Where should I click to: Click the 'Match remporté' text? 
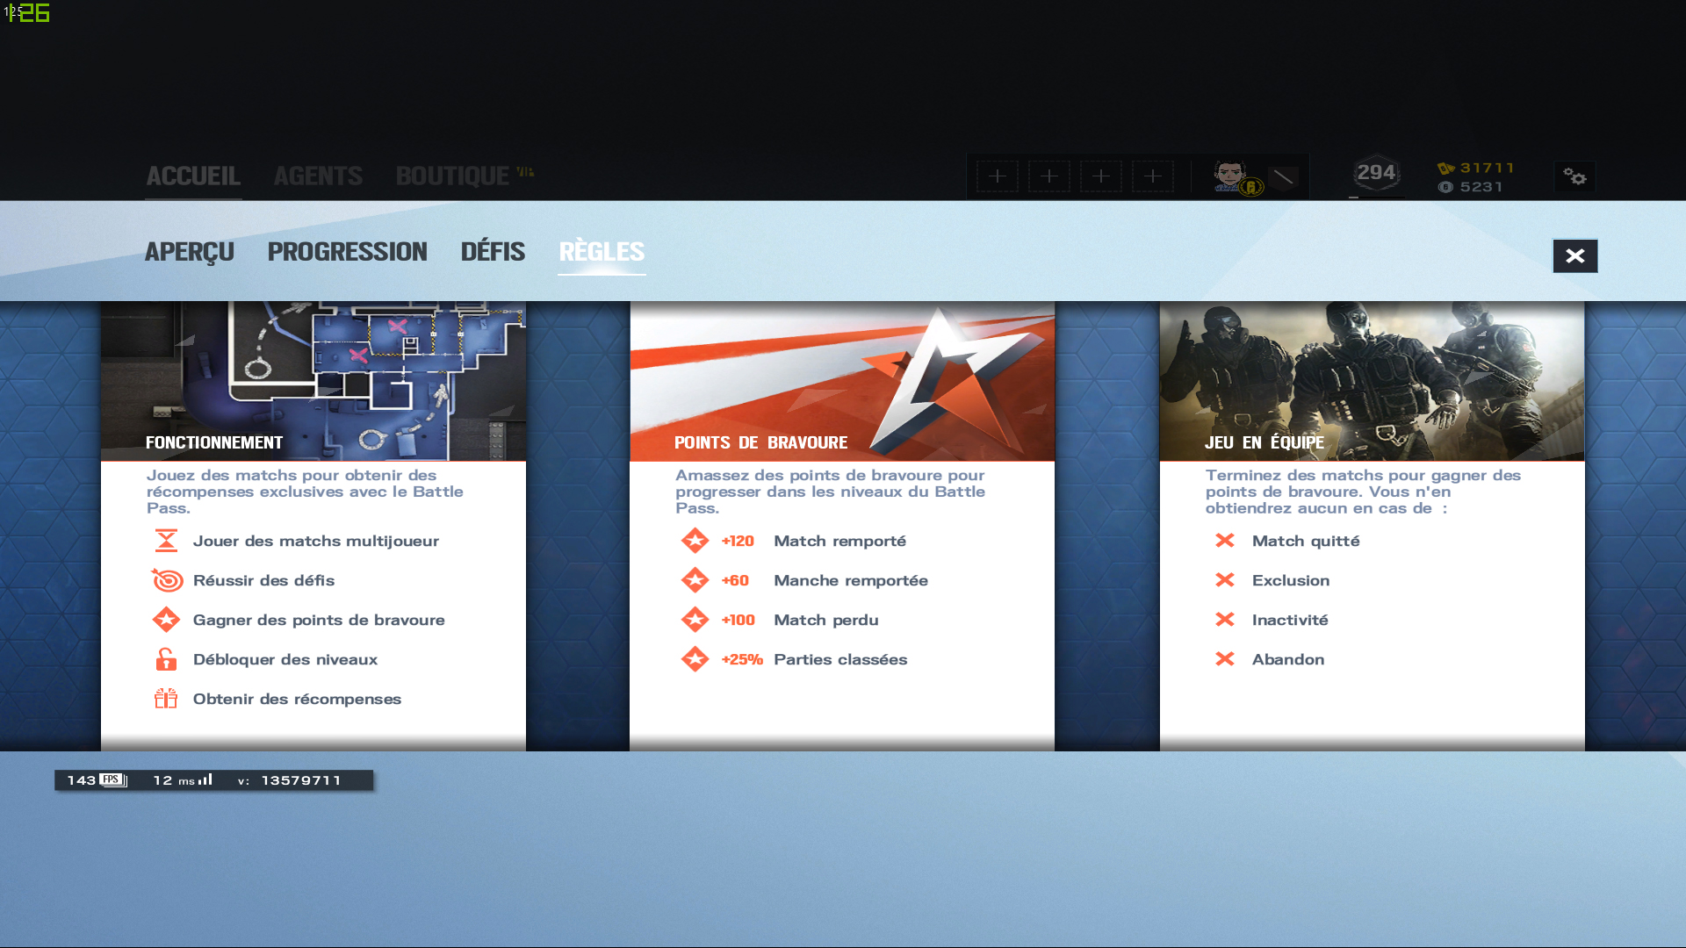click(839, 542)
